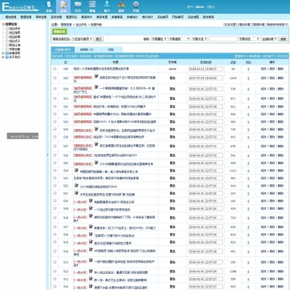The image size is (290, 290).
Task: Tick the checkbox for article ID 549
Action: [x=55, y=69]
